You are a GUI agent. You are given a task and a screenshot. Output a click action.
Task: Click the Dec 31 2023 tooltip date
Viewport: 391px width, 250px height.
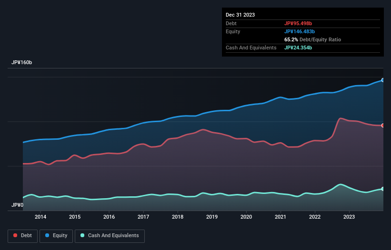point(240,15)
